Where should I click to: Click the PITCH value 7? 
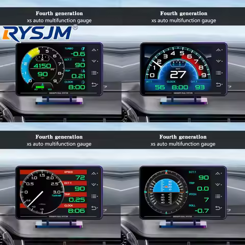point(206,200)
